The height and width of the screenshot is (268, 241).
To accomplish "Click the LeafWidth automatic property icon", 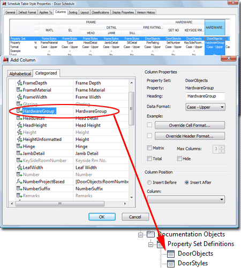I will [19, 167].
